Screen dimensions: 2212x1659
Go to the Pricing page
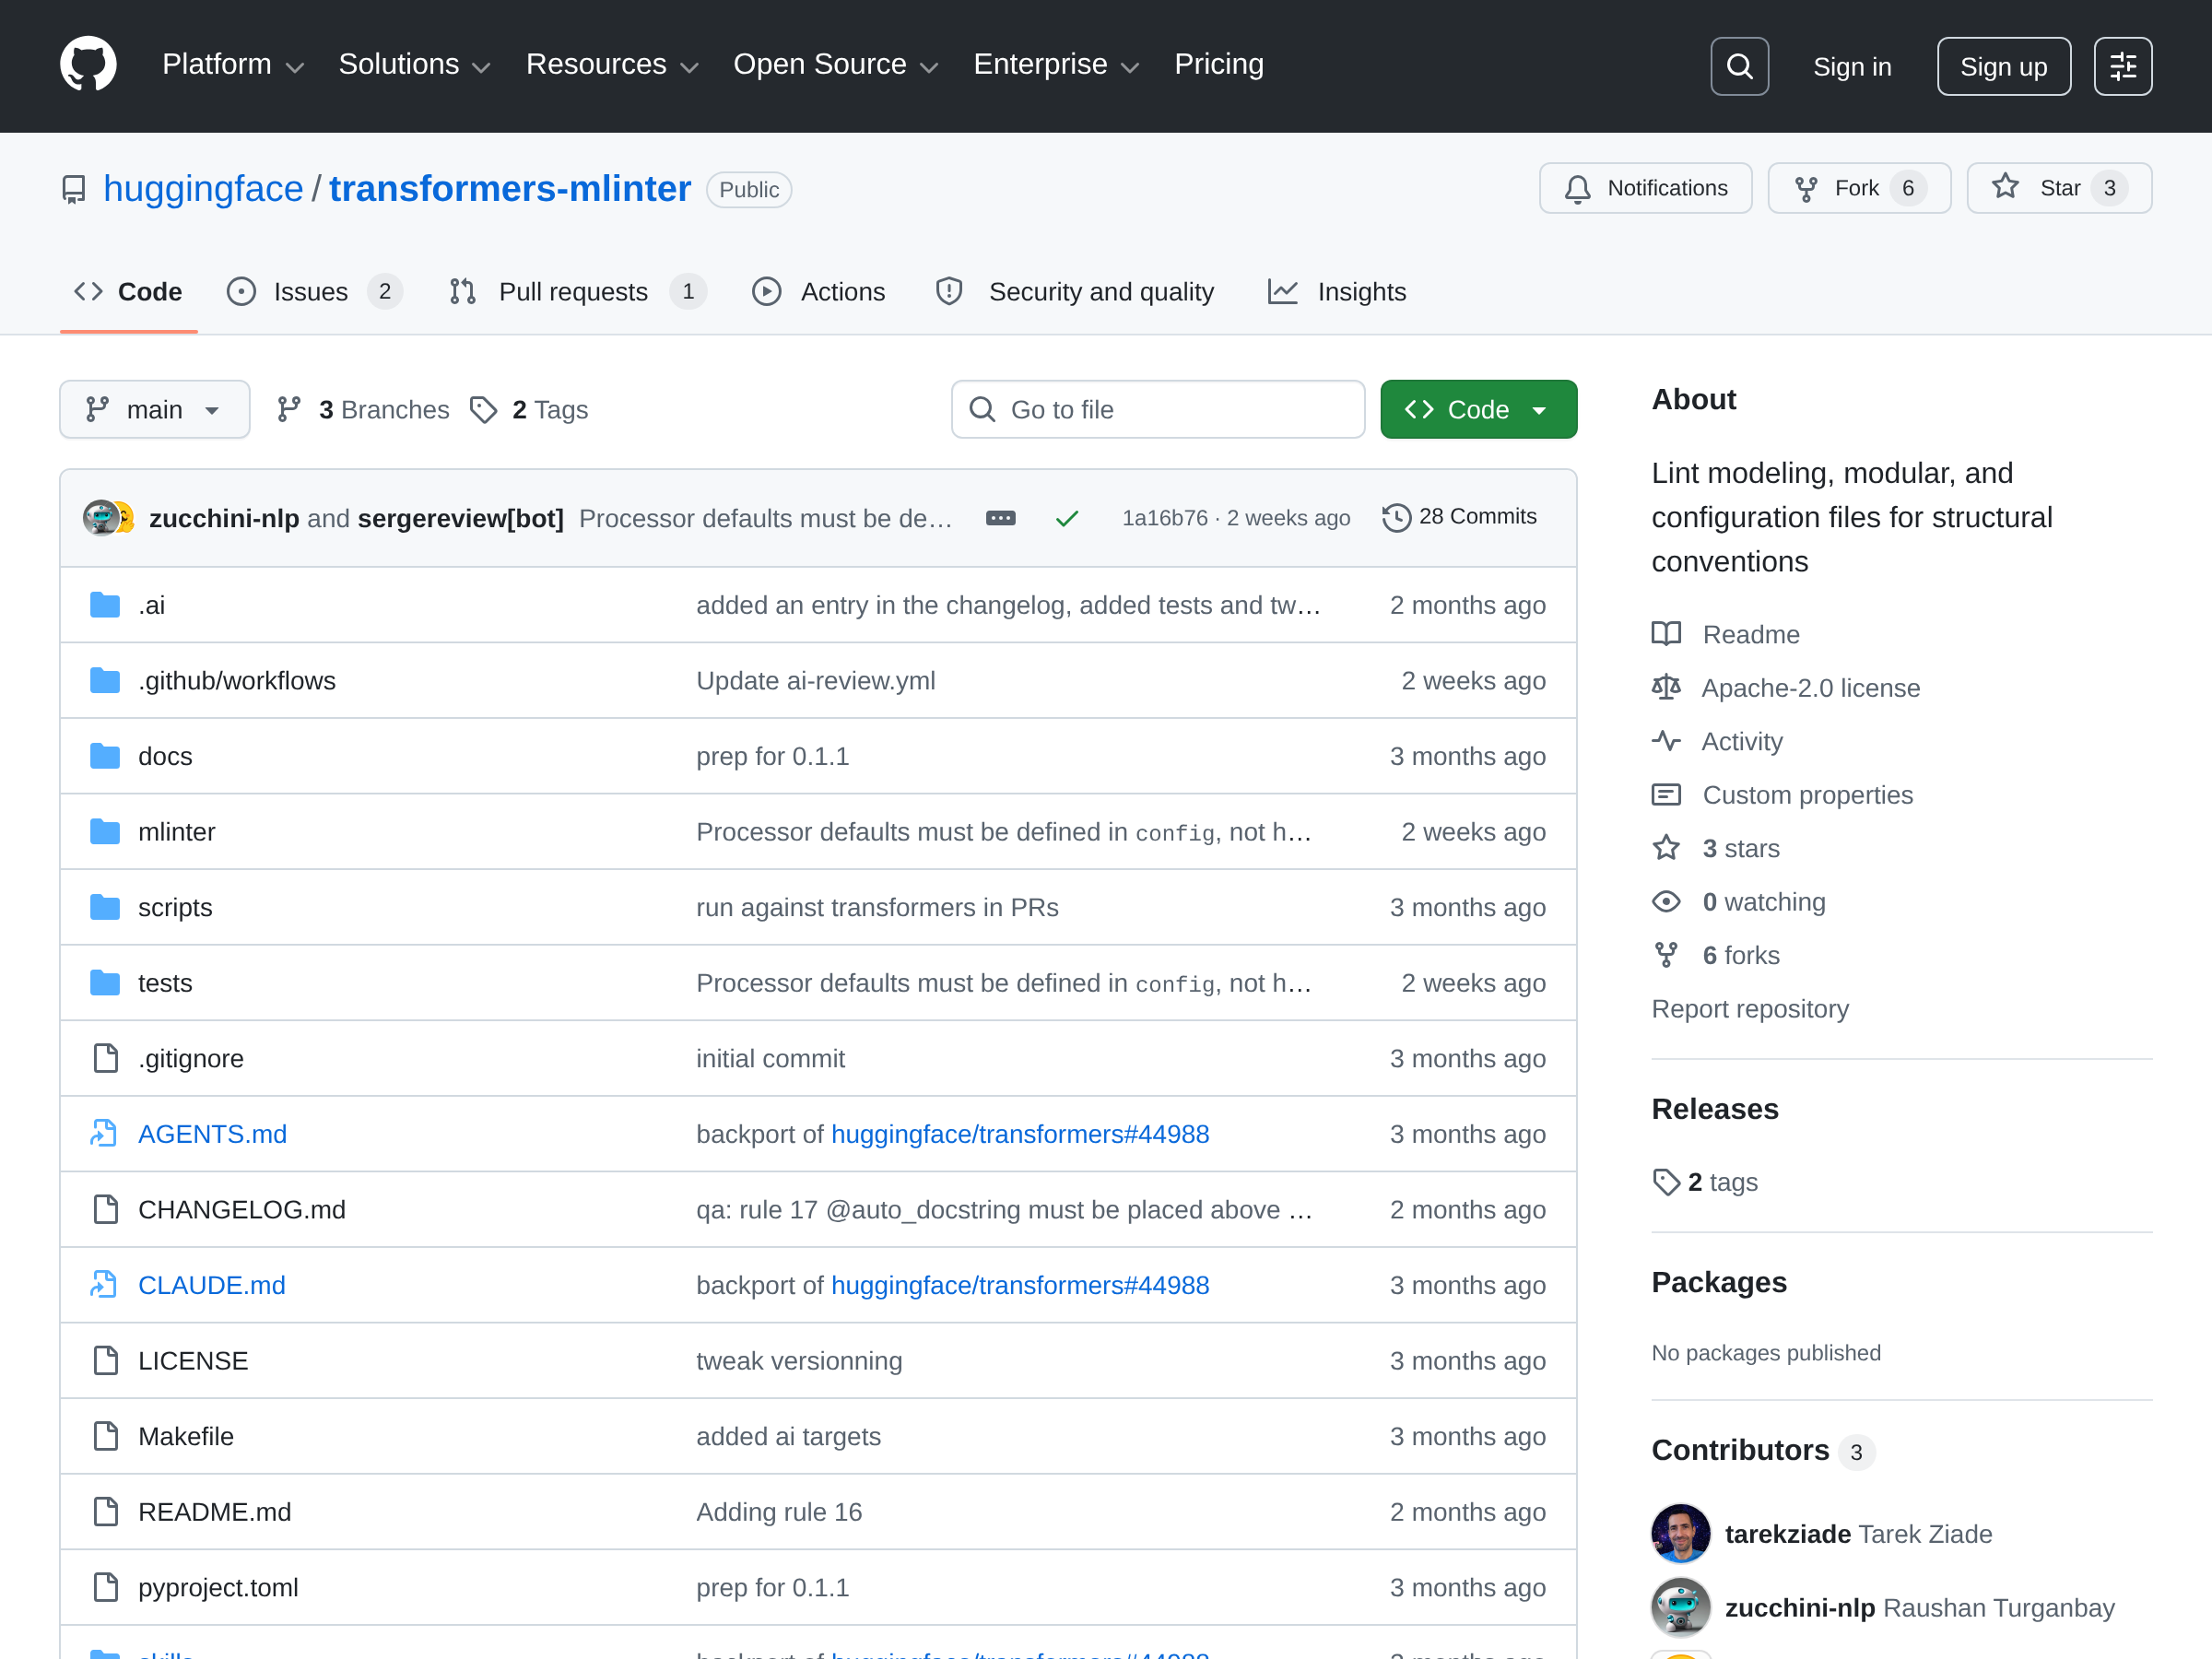(x=1219, y=65)
